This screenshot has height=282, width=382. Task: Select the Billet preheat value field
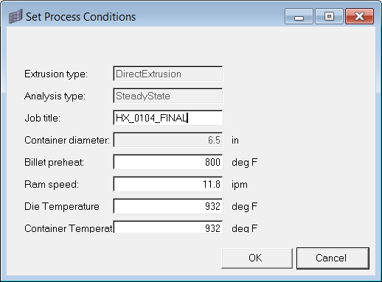168,162
